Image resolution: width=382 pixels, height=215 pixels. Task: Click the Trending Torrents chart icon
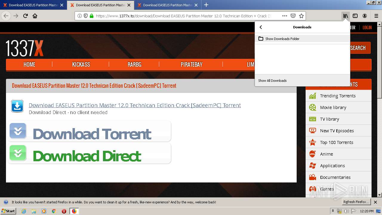pyautogui.click(x=312, y=96)
